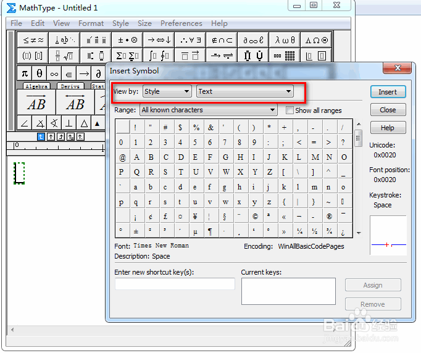Click the Help button in Insert Symbol
This screenshot has height=353, width=421.
pyautogui.click(x=388, y=128)
